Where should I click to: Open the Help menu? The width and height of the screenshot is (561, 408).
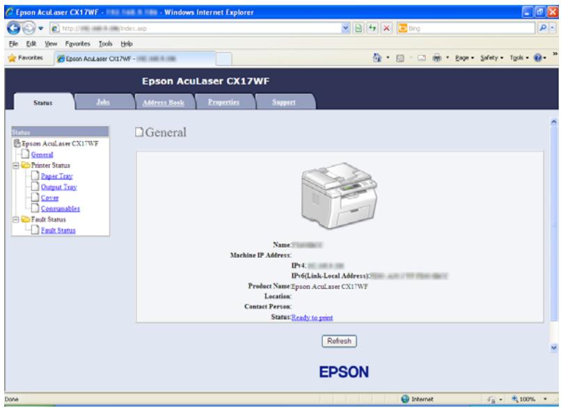[126, 44]
